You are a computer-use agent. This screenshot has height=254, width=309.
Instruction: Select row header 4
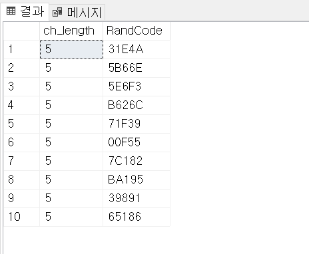pos(21,105)
